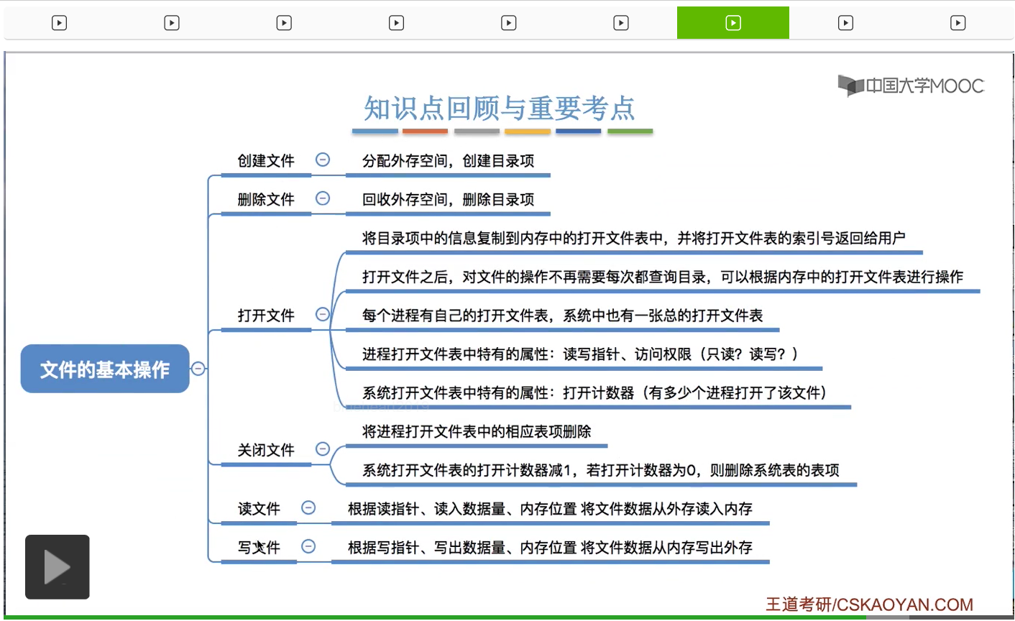Click the text 分配外存空间，创建目录项

(448, 161)
